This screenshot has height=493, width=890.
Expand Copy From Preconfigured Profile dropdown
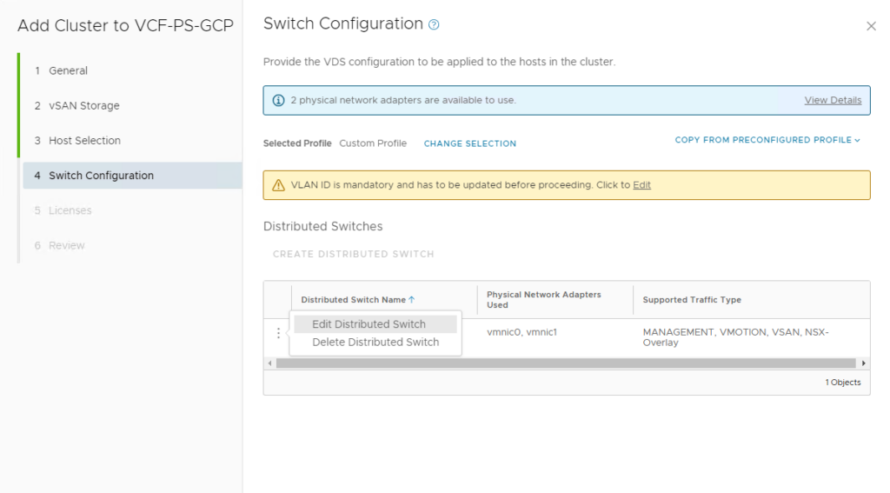[767, 140]
